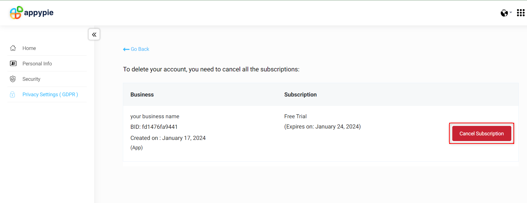Open the globe language selector
The image size is (527, 203).
pyautogui.click(x=506, y=13)
